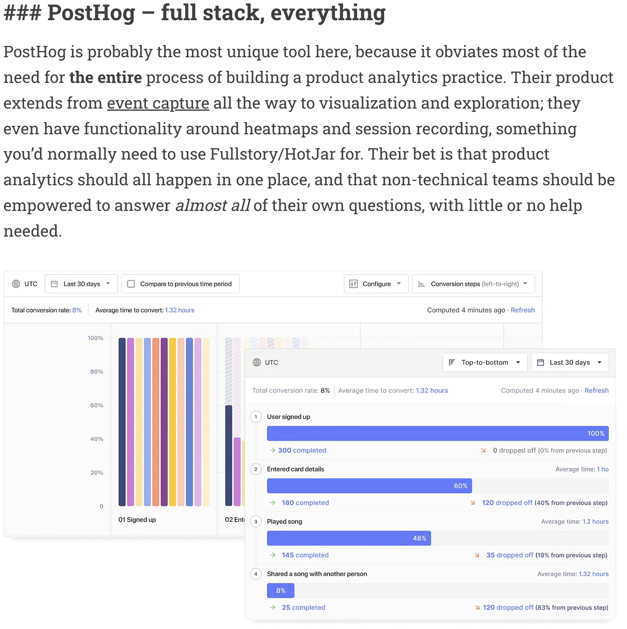This screenshot has width=627, height=629.
Task: Click the calendar icon in the Last 30 days button
Action: pyautogui.click(x=54, y=284)
